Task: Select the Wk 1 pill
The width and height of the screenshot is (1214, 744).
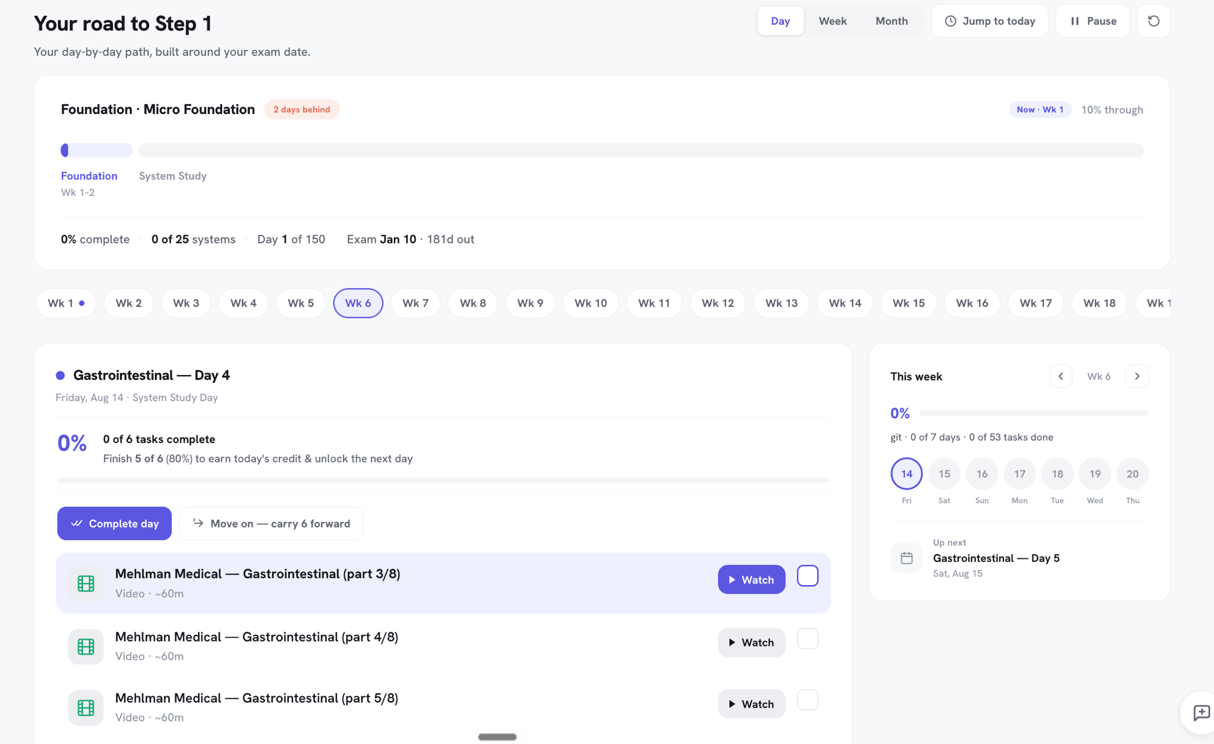Action: 66,303
